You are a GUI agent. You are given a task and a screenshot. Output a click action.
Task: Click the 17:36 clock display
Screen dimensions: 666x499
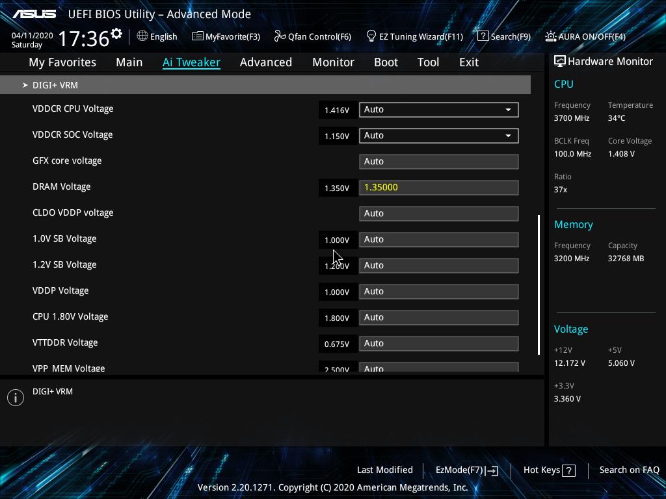pyautogui.click(x=84, y=38)
